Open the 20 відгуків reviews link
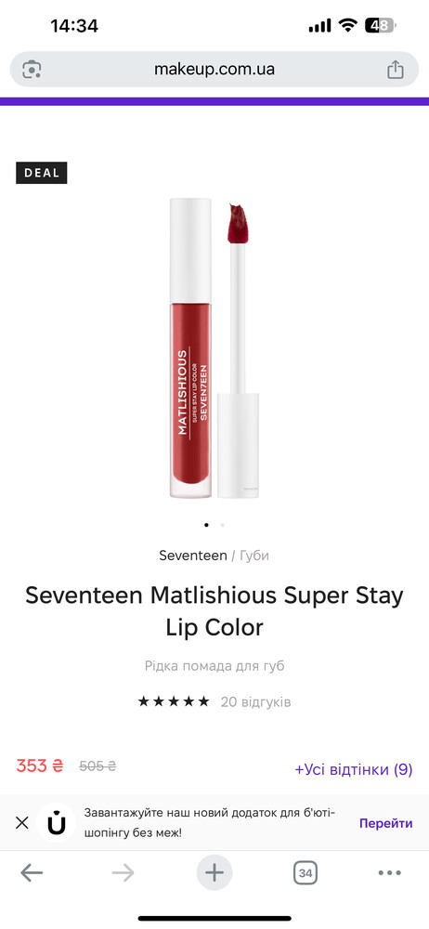The height and width of the screenshot is (929, 429). [256, 702]
